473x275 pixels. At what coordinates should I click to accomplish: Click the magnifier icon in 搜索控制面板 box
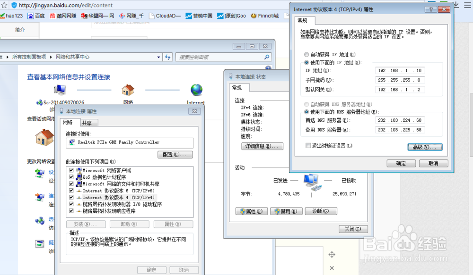tap(266, 56)
